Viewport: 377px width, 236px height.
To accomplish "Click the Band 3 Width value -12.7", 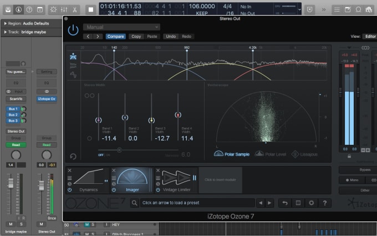I will [x=162, y=138].
